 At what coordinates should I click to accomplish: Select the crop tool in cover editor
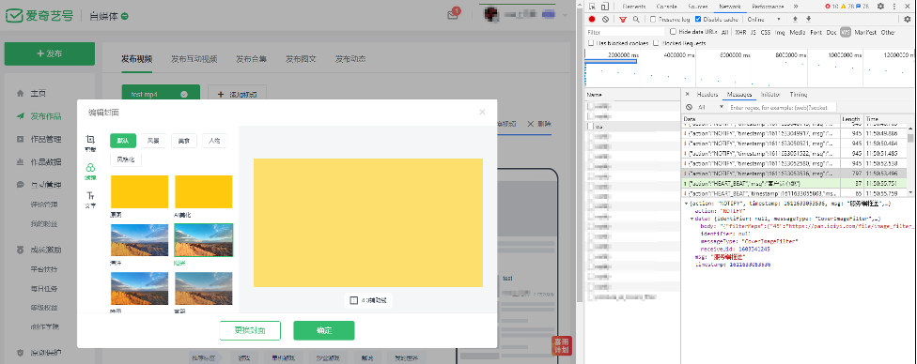pyautogui.click(x=90, y=143)
